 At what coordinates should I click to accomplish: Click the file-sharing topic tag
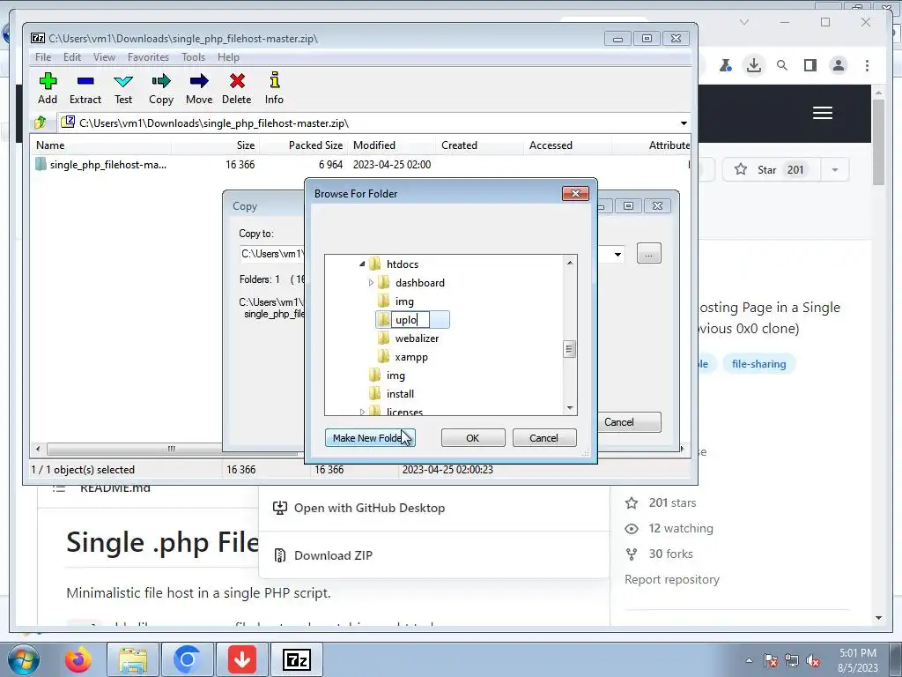[x=758, y=364]
